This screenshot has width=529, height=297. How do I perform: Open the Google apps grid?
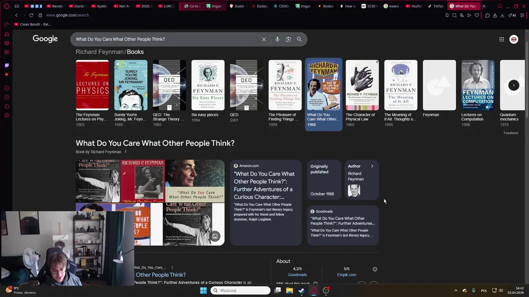tap(501, 39)
